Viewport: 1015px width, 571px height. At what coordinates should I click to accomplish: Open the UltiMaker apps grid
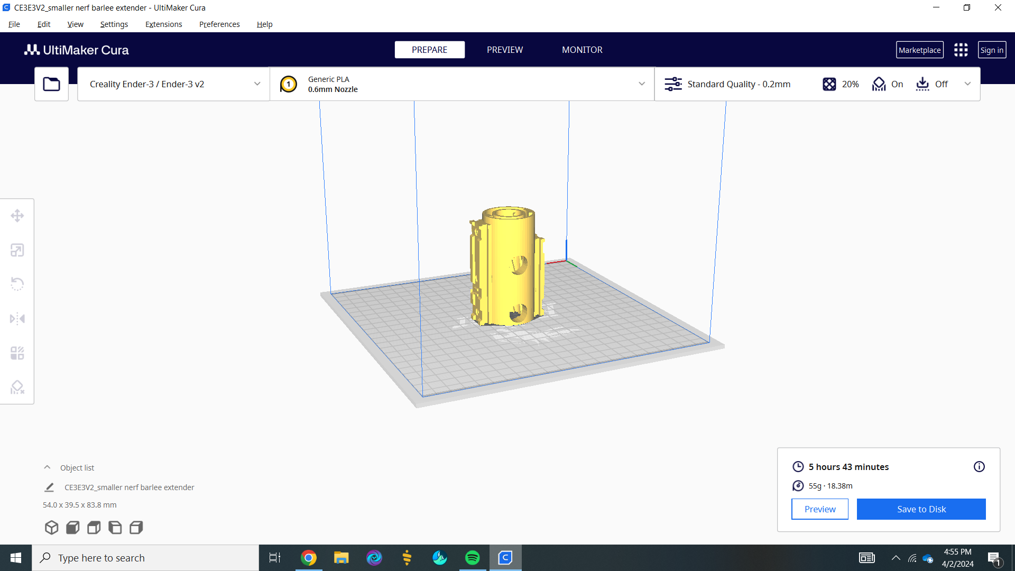tap(961, 50)
